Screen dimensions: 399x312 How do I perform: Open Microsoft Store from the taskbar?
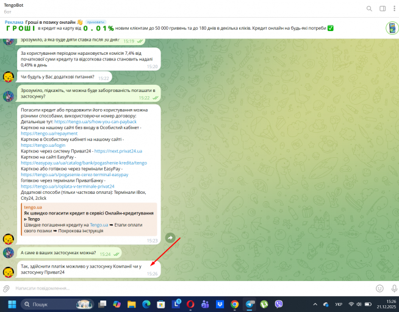point(161,304)
